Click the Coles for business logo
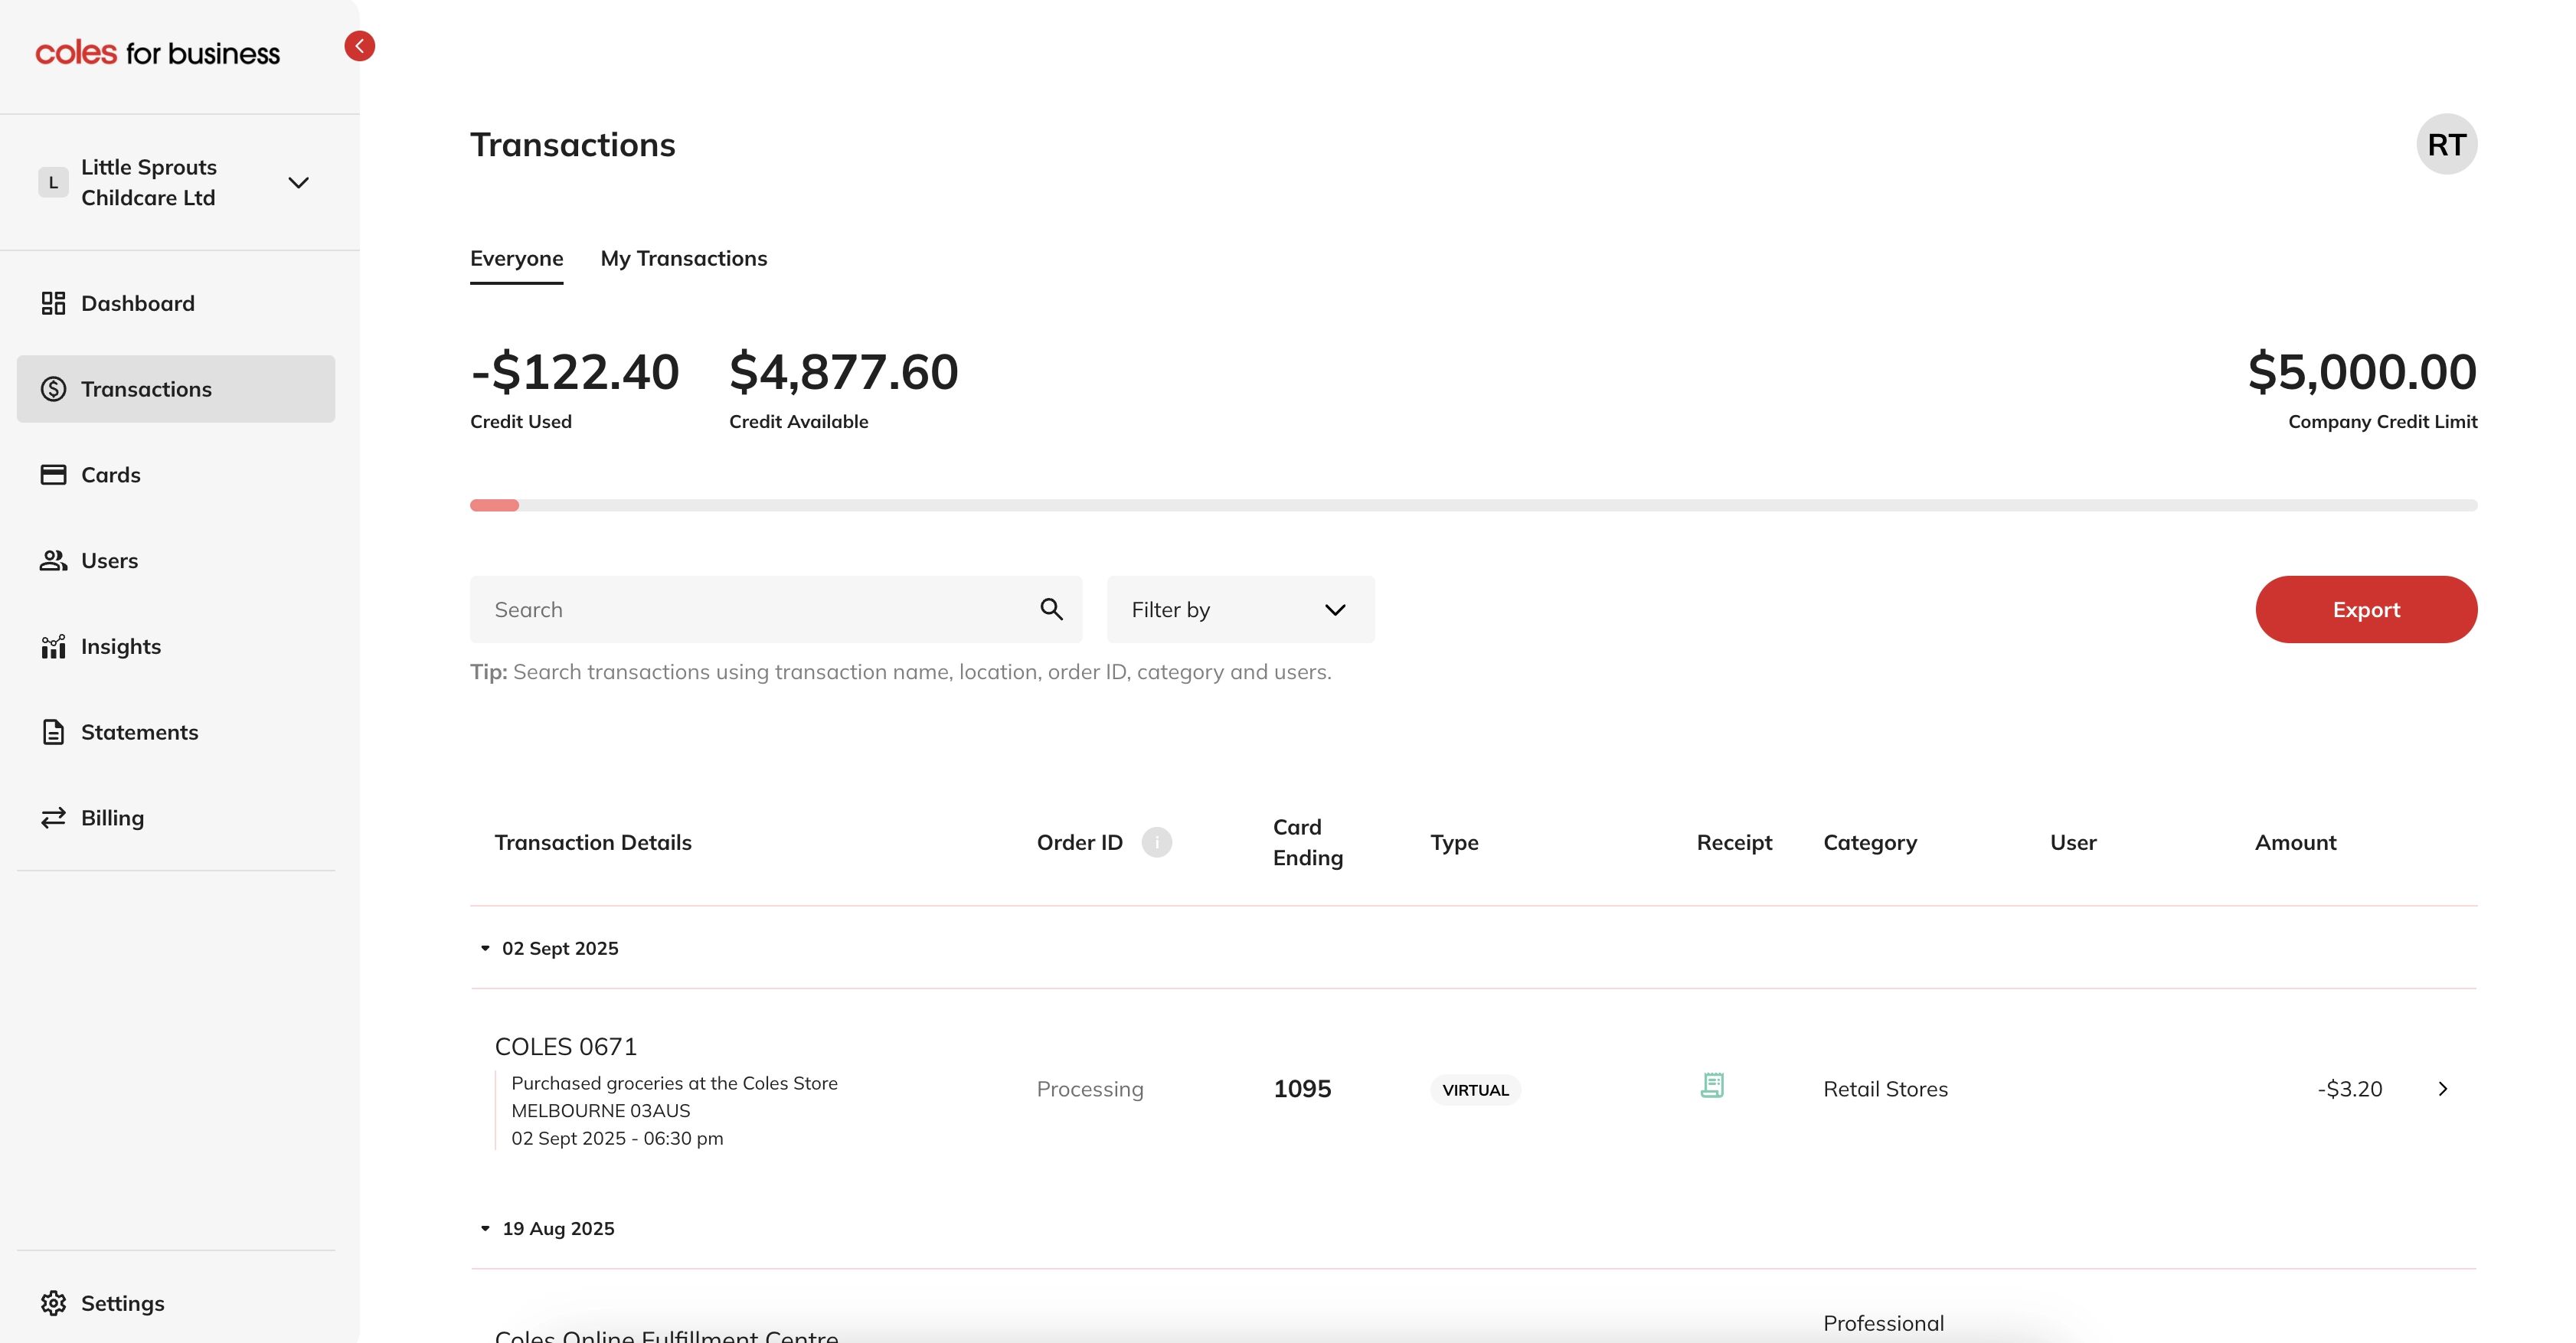 (x=158, y=53)
